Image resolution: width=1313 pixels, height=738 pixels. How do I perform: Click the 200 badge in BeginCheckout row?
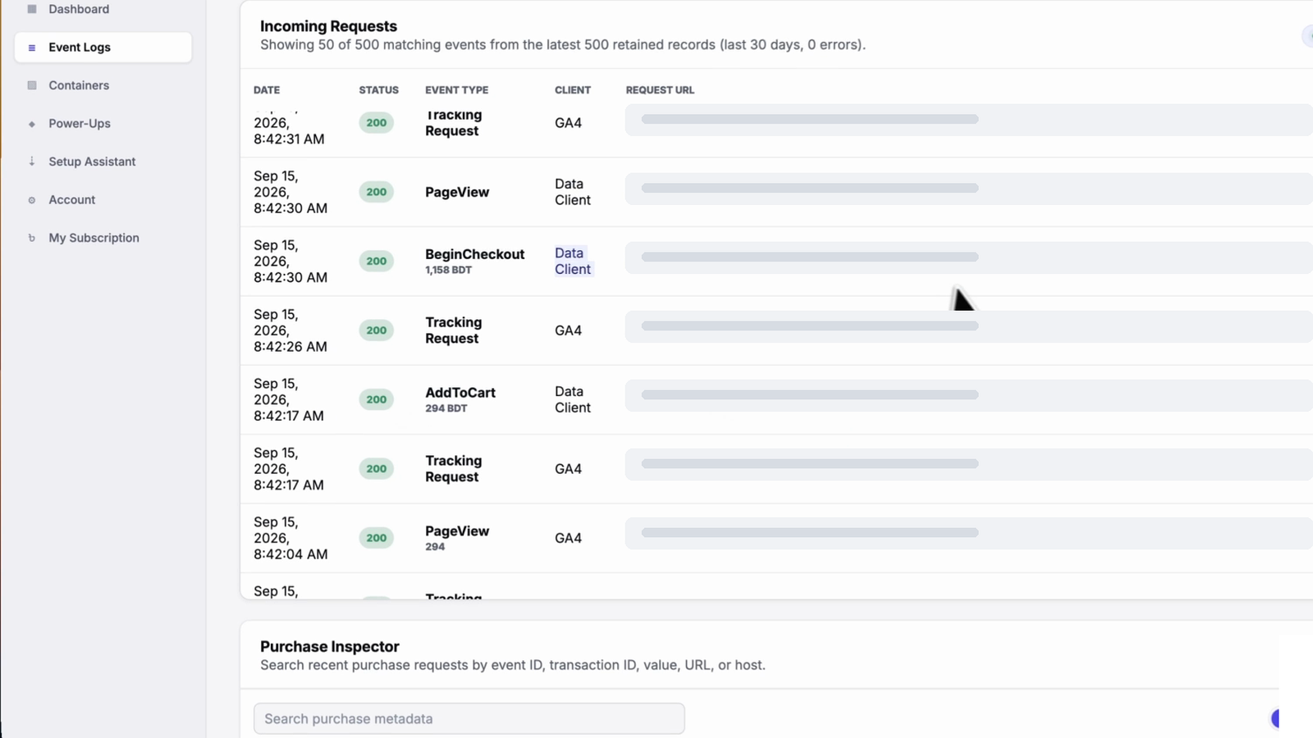pos(377,261)
